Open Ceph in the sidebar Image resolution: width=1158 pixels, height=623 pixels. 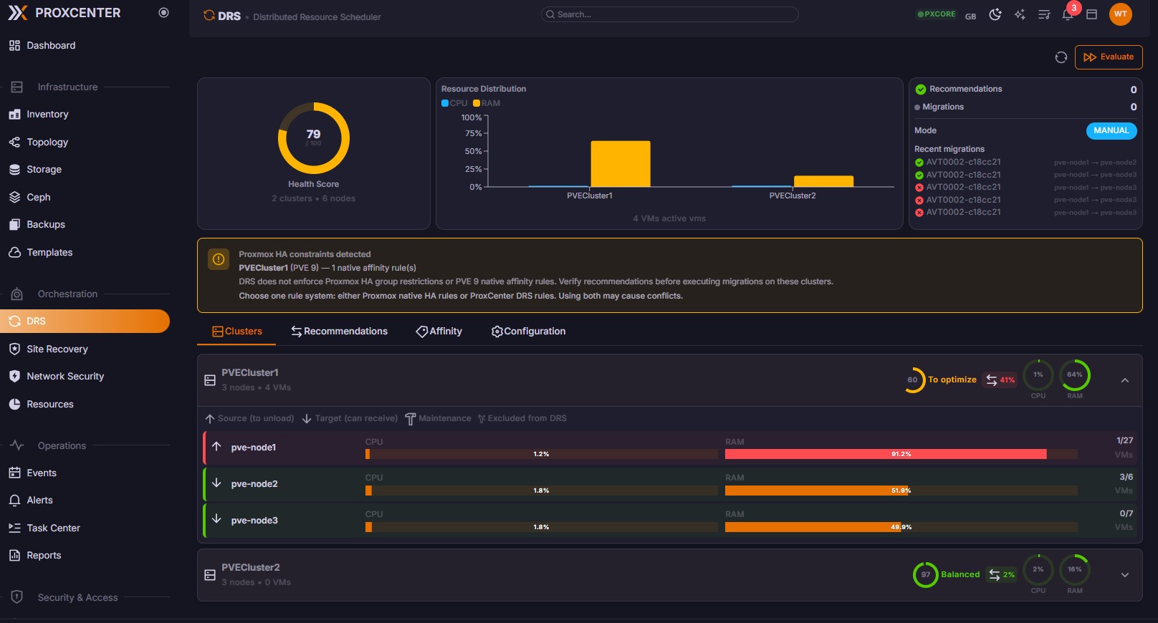coord(39,197)
